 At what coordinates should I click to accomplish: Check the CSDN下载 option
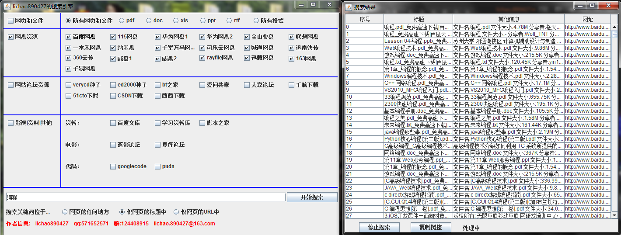click(x=113, y=96)
